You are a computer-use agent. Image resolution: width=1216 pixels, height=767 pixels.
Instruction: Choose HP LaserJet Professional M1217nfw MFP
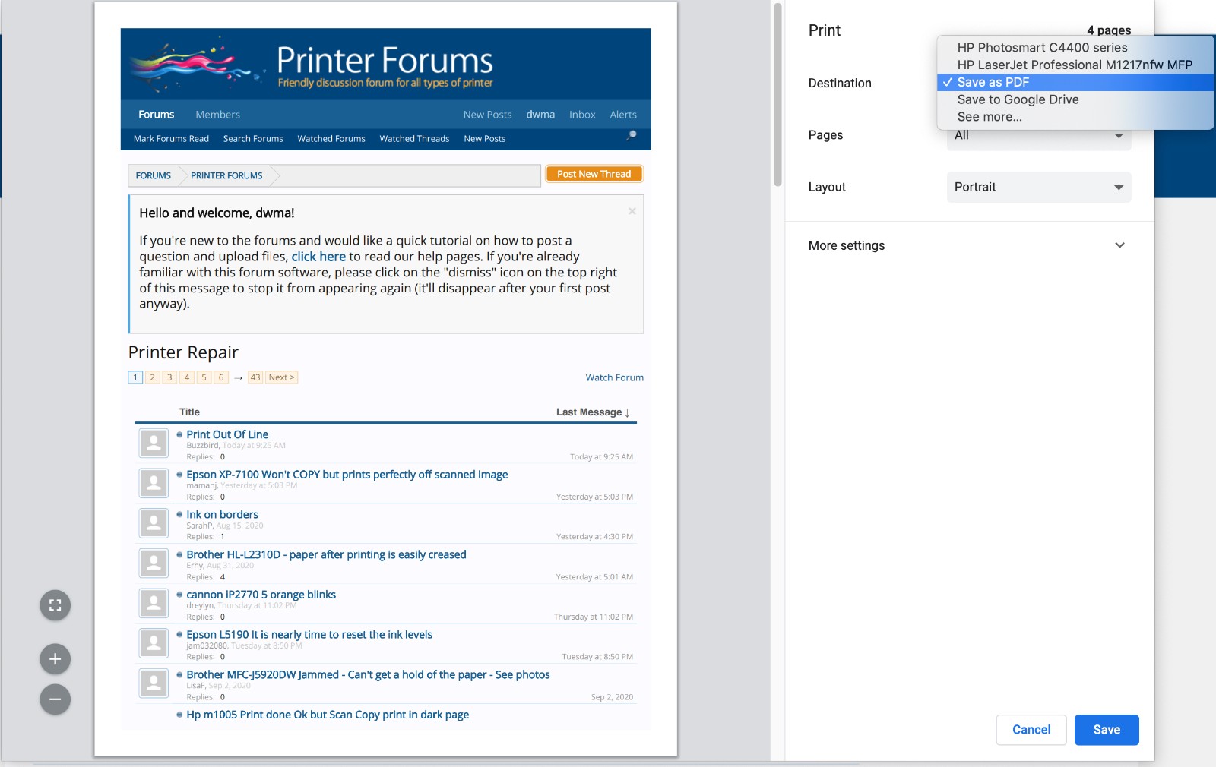1075,65
